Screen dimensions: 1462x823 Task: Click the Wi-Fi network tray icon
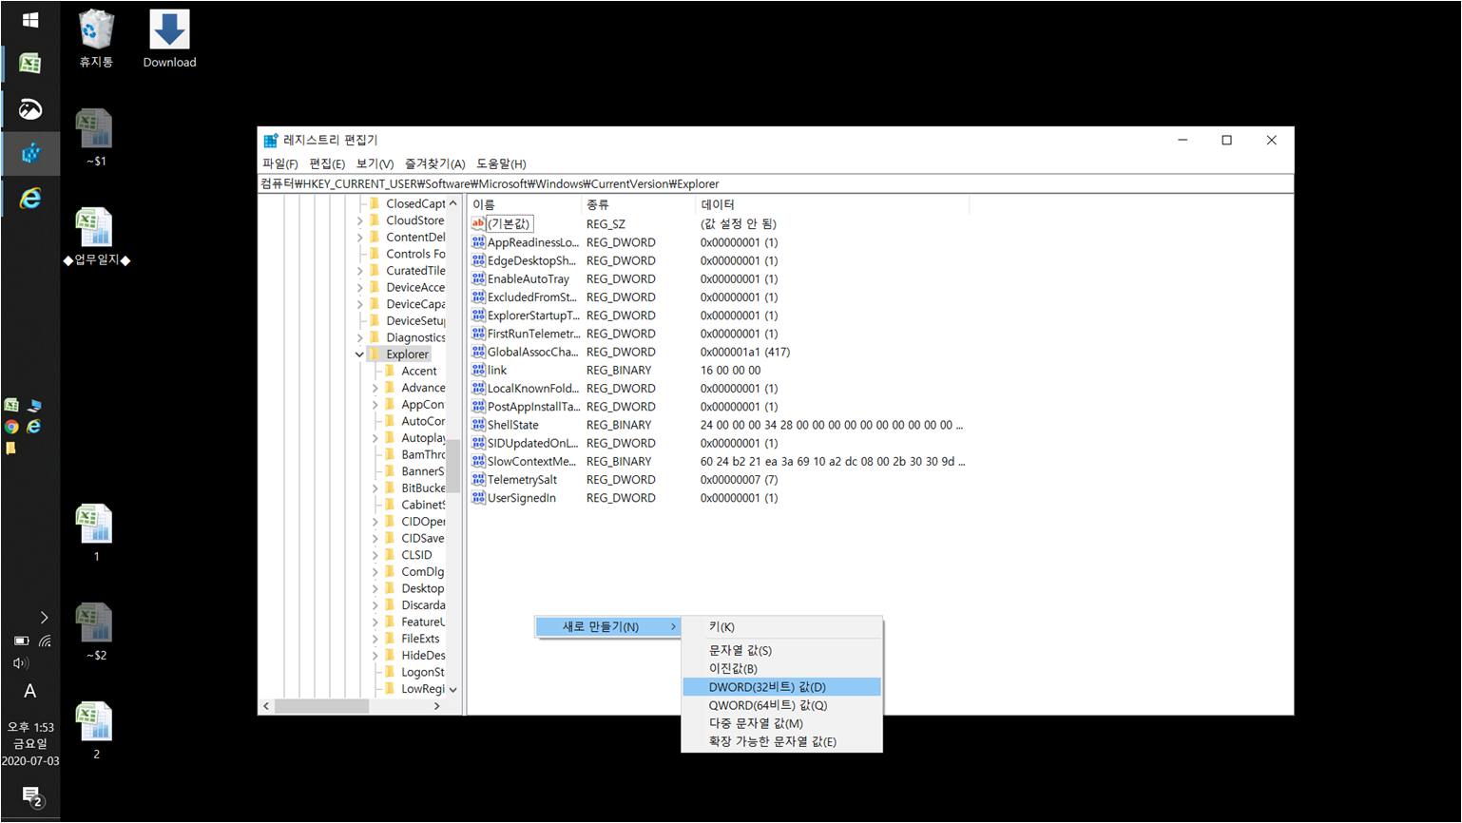click(45, 641)
